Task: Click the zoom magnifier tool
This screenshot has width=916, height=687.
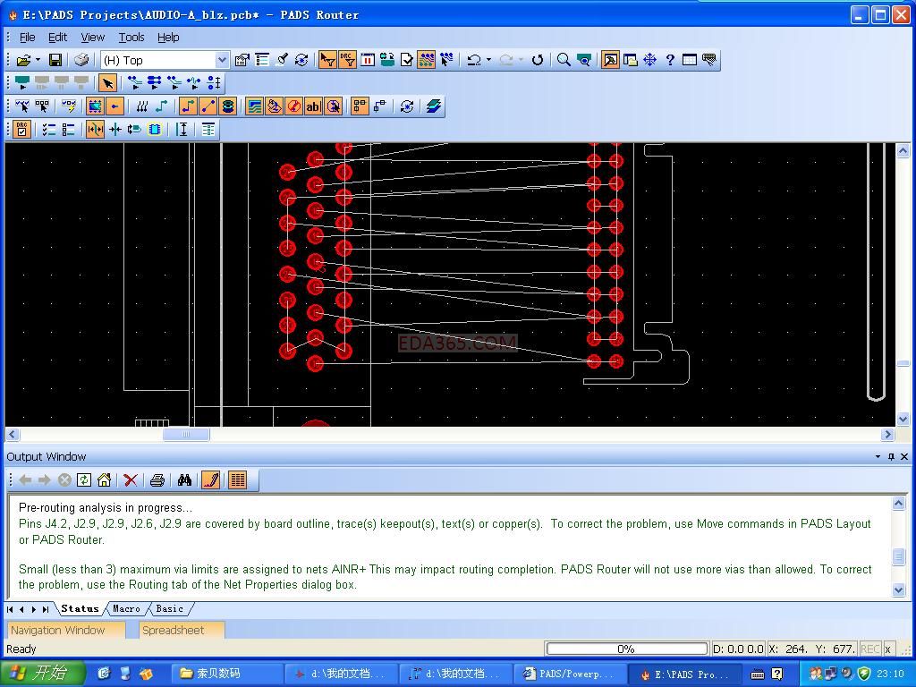Action: pyautogui.click(x=564, y=60)
